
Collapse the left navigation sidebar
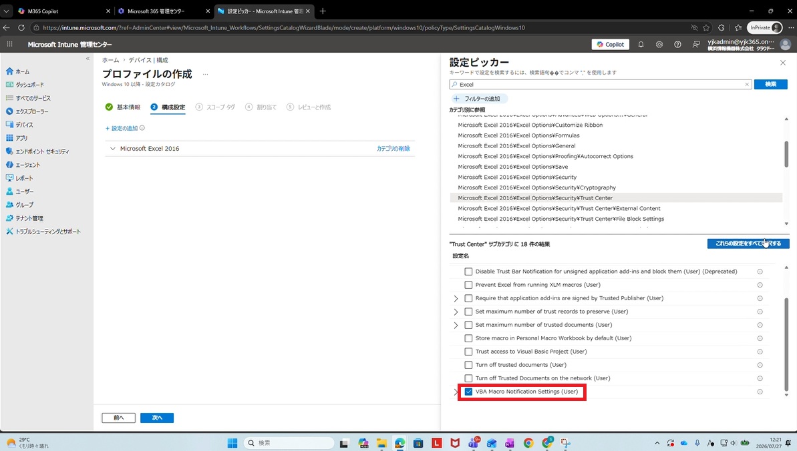tap(88, 59)
